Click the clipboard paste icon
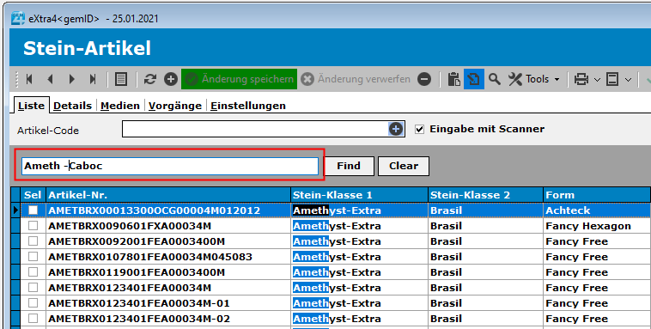651x329 pixels. click(x=453, y=79)
